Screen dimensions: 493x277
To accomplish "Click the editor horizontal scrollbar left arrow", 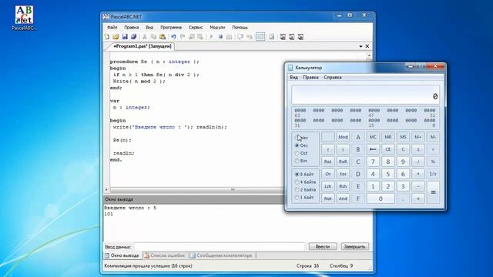I will click(x=106, y=190).
